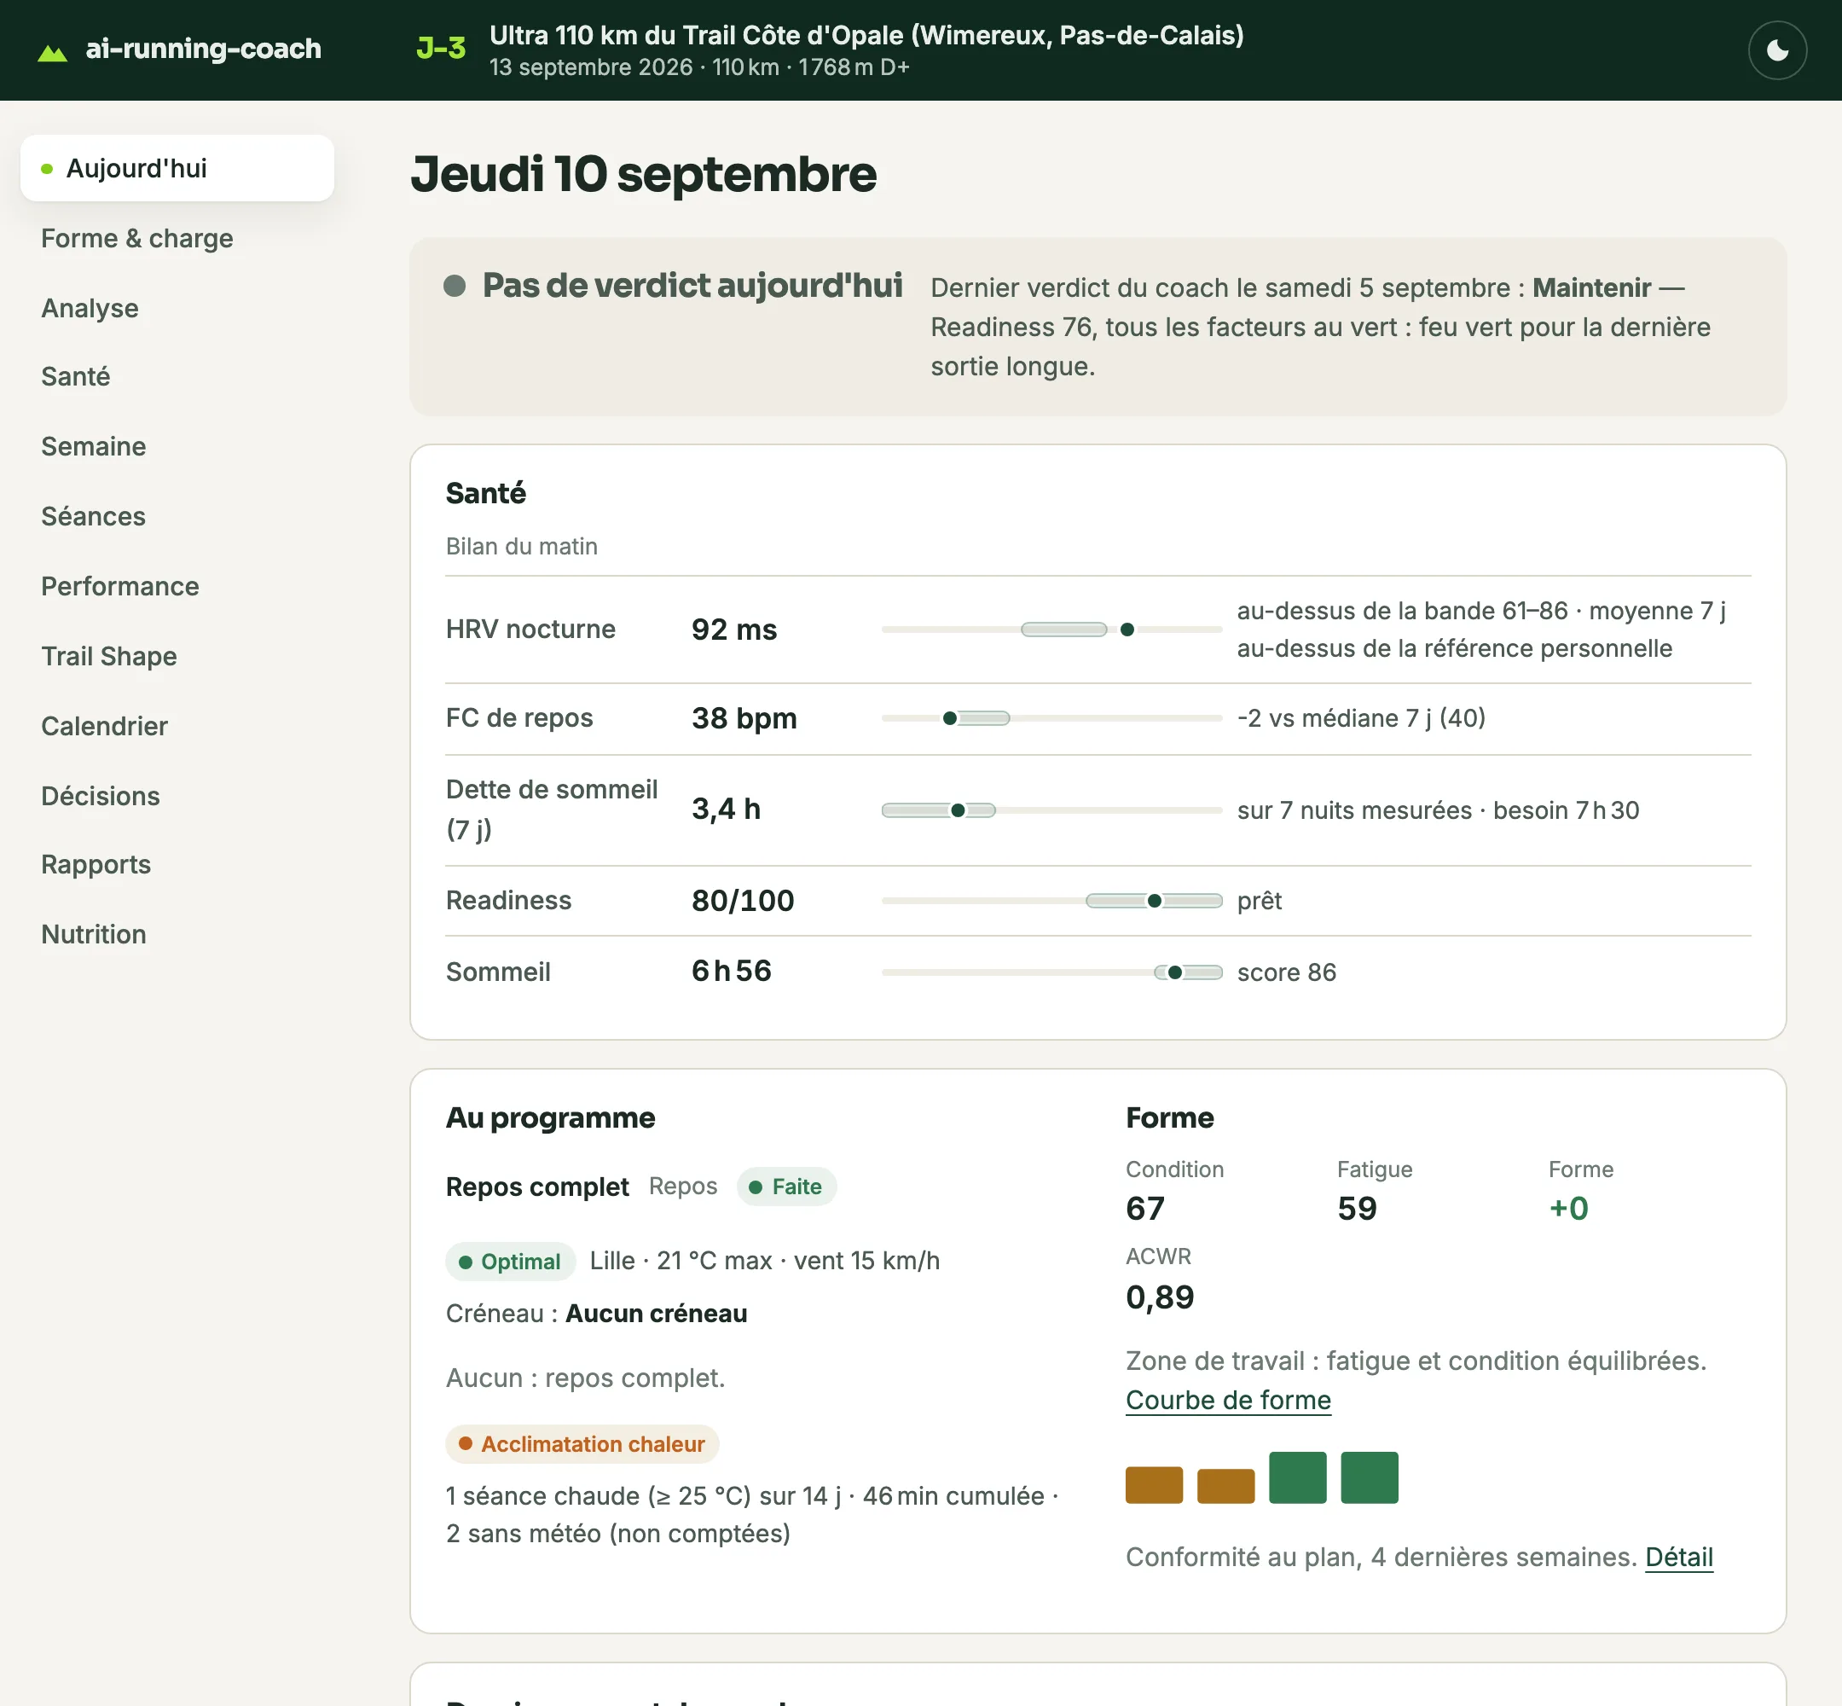1842x1706 pixels.
Task: Click the ACWR value 0,89
Action: coord(1160,1297)
